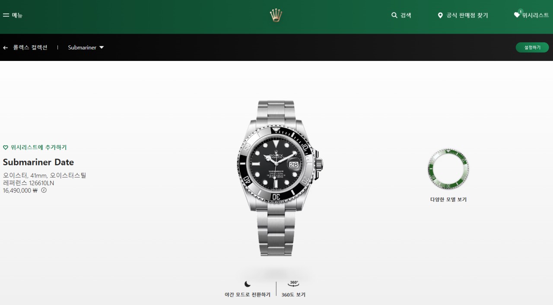Viewport: 553px width, 305px height.
Task: Open the 메뉴 label
Action: (x=17, y=15)
